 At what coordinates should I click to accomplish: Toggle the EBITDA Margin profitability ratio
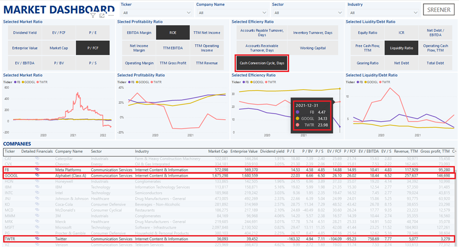pos(139,33)
